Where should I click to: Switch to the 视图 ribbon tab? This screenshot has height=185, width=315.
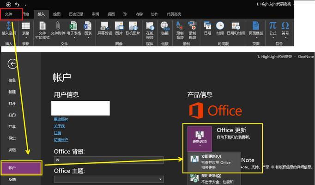click(x=111, y=14)
